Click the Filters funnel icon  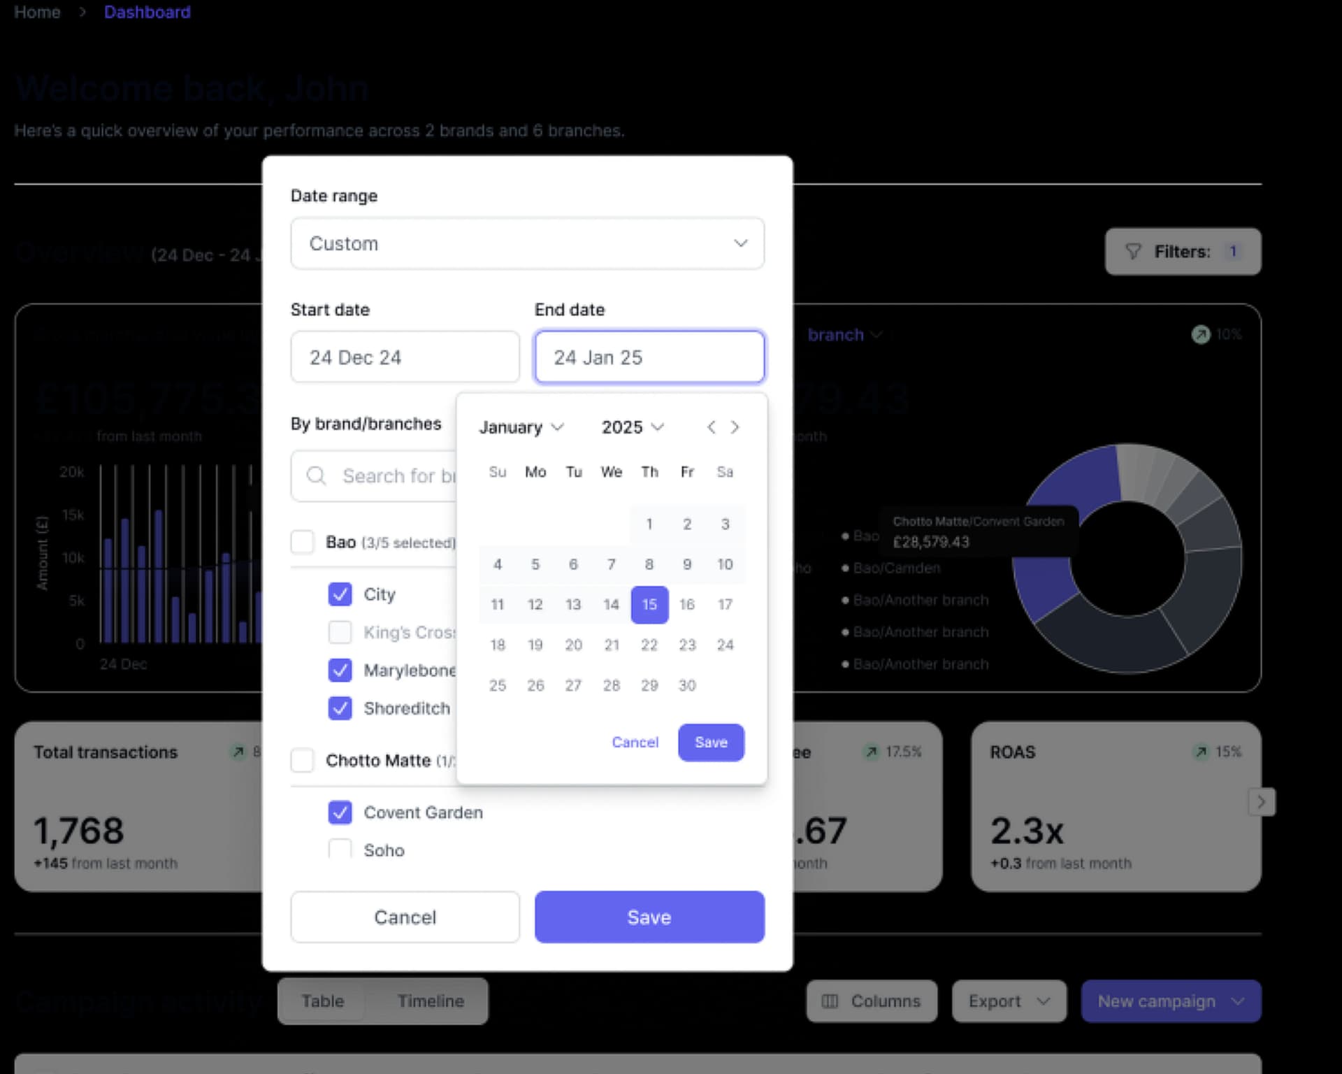coord(1133,252)
